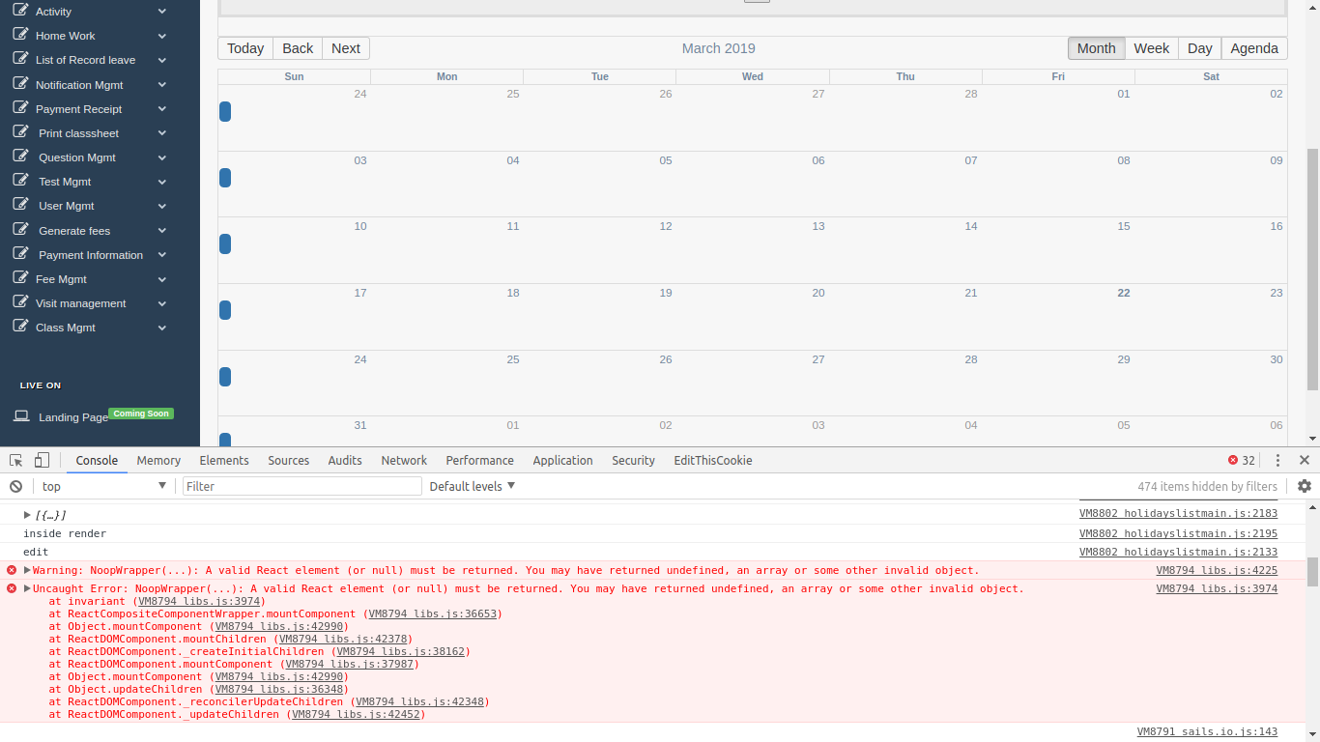Click the Today button on the calendar

pos(244,47)
